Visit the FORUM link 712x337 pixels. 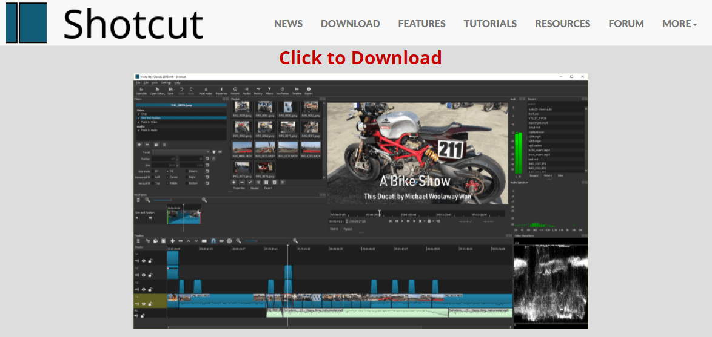click(x=626, y=24)
